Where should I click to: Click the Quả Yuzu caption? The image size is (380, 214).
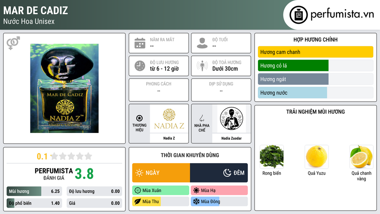317,173
